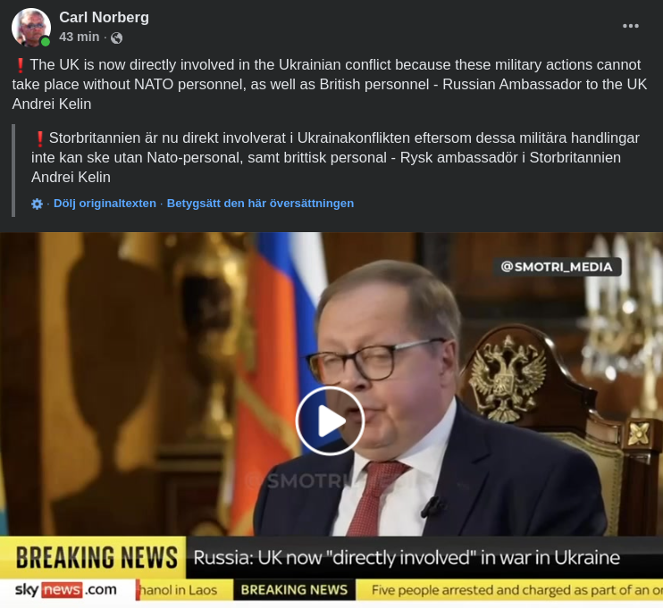Click Dölj originaltexten link
The height and width of the screenshot is (608, 663).
pos(105,204)
